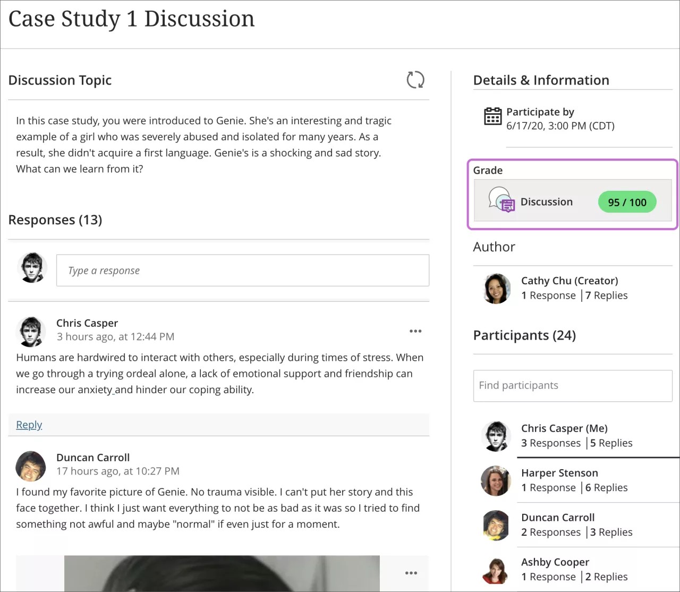The width and height of the screenshot is (680, 592).
Task: Click Chris Casper's avatar beside his post
Action: coord(31,331)
